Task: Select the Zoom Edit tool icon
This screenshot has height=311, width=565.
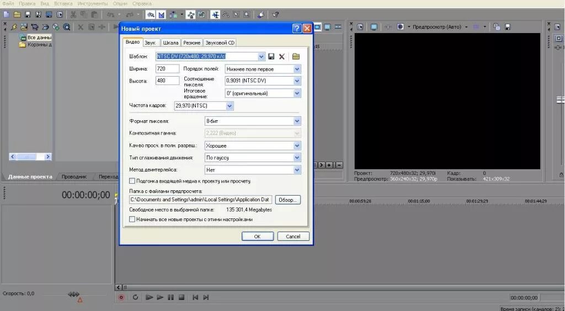Action: (247, 15)
